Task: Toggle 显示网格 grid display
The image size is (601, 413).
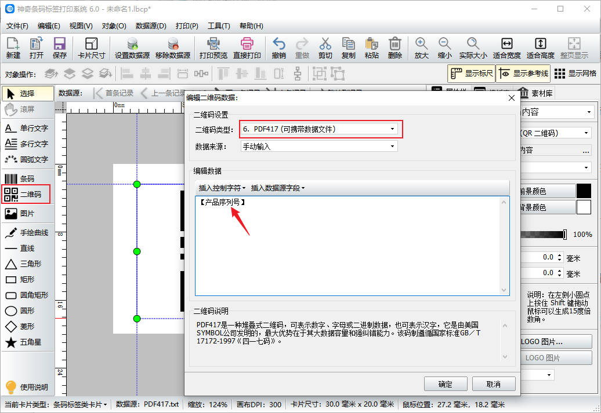Action: [x=575, y=74]
